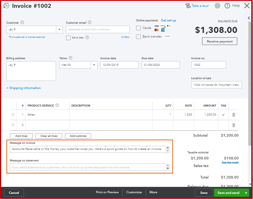
Task: Open the Take a tour icon
Action: [188, 6]
